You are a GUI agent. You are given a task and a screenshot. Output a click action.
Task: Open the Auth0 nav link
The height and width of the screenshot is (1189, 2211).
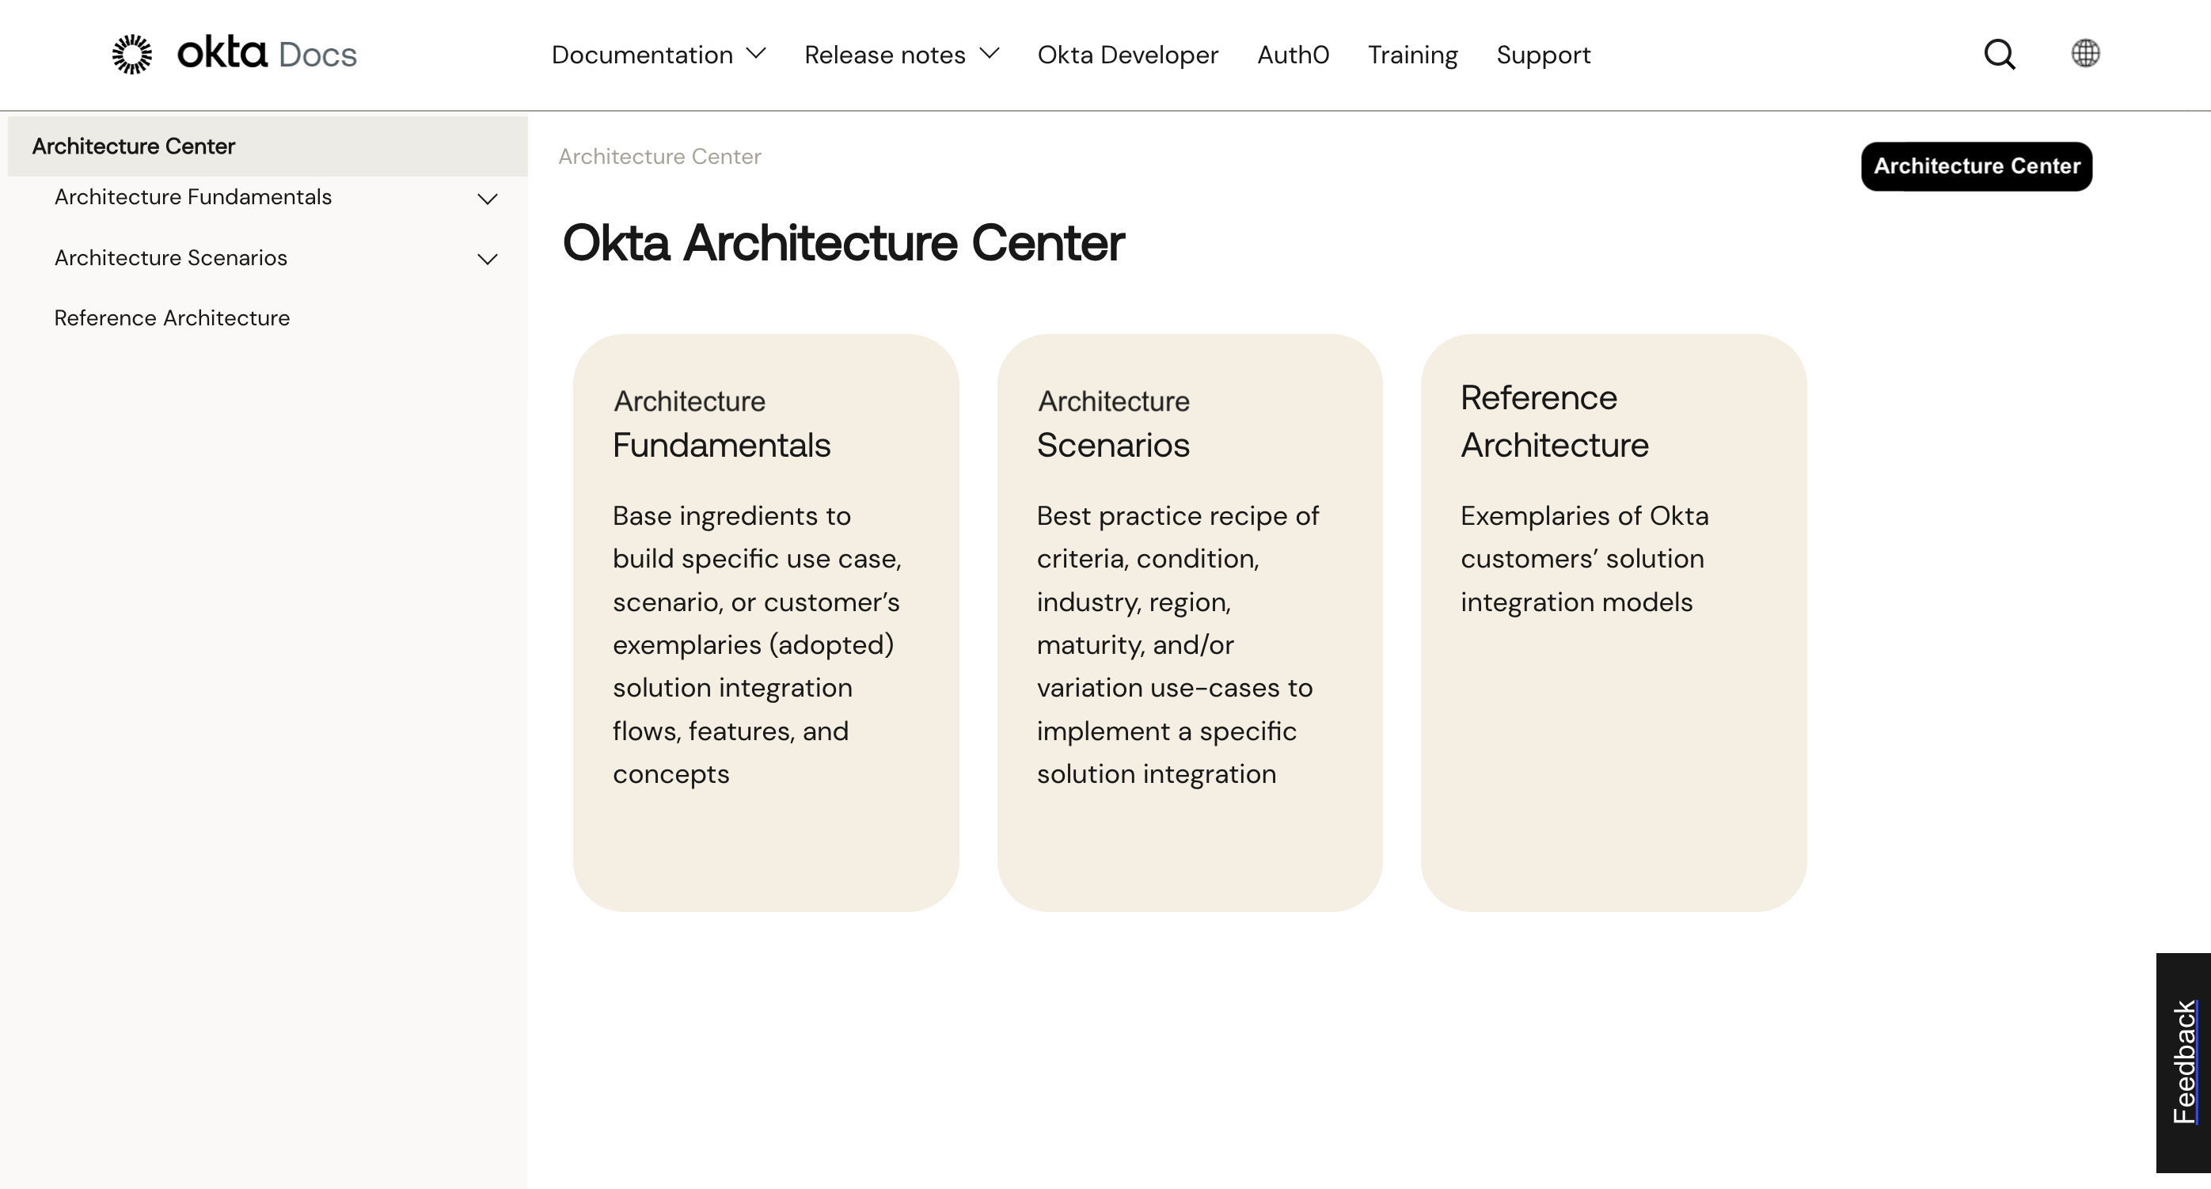coord(1293,55)
